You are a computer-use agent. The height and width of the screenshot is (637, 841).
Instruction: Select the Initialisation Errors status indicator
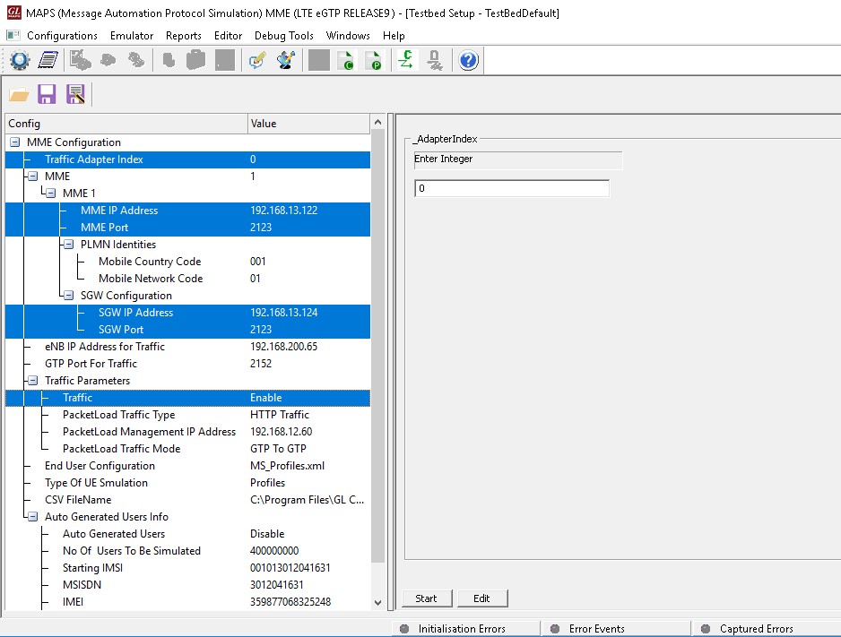pyautogui.click(x=463, y=627)
